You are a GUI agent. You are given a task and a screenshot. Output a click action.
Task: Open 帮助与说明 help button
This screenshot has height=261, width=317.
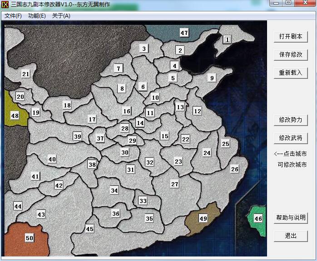[x=291, y=217]
